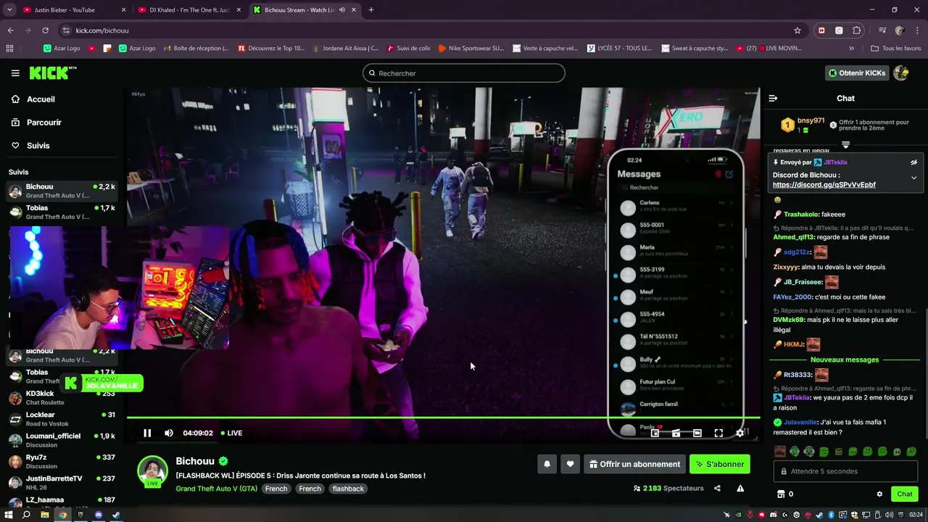Open the LYCÉE 57 bookmark
Screen dimensions: 928x522
click(620, 49)
